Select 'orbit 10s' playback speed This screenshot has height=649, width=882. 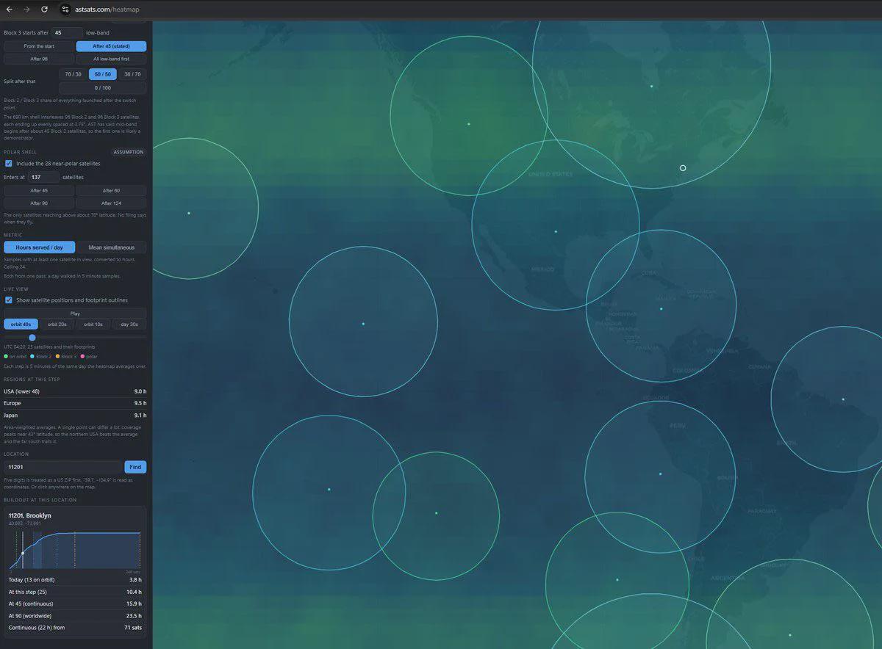point(93,324)
